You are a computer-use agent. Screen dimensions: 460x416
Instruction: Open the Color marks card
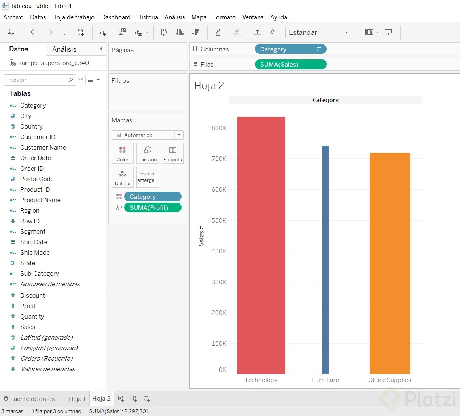click(122, 153)
